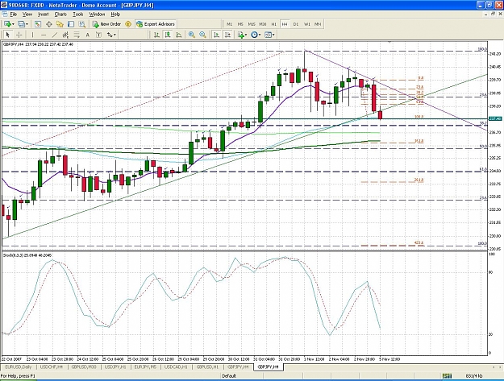Select the equidistant channel tool
The height and width of the screenshot is (381, 504).
(x=65, y=35)
